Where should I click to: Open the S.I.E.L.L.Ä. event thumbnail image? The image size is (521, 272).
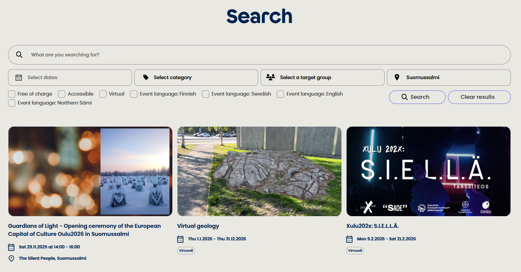(428, 171)
